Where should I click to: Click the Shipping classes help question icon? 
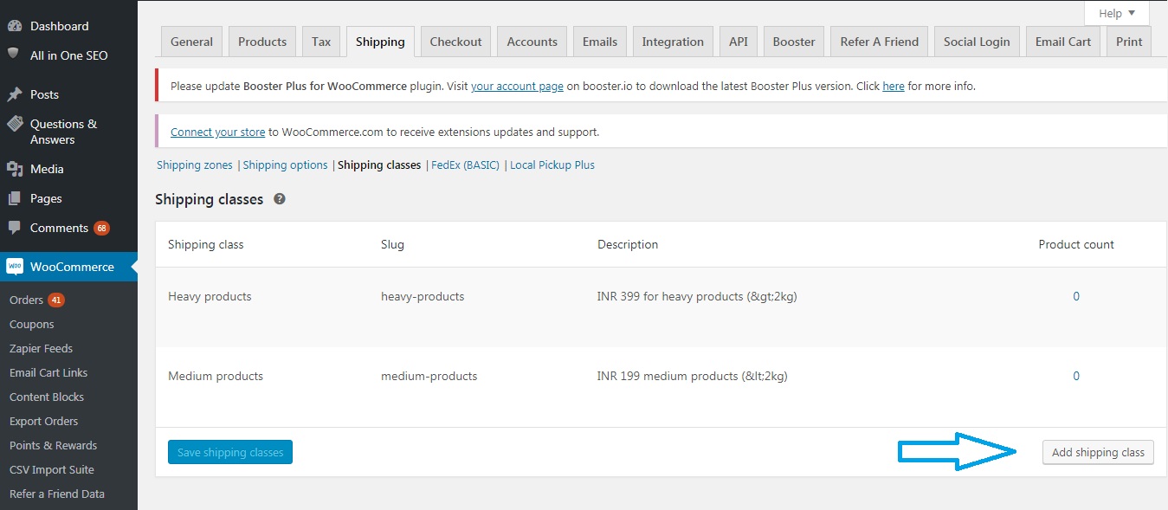[280, 199]
